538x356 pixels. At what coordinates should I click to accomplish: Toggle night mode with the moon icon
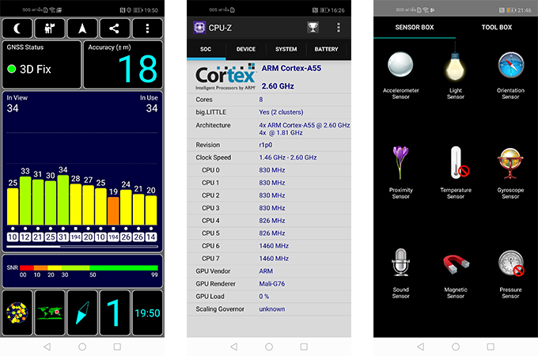click(18, 28)
